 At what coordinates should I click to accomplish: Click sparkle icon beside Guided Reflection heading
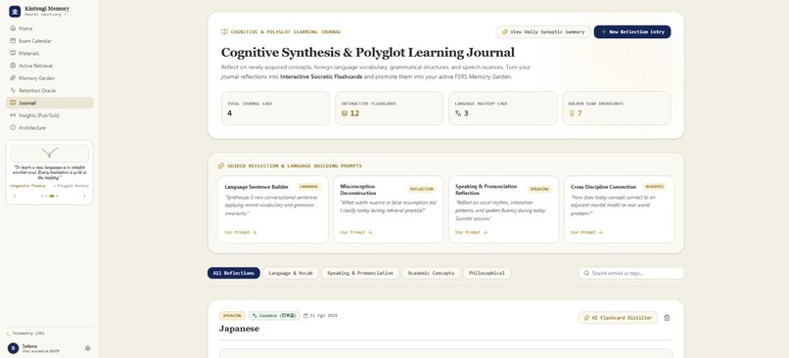(221, 166)
